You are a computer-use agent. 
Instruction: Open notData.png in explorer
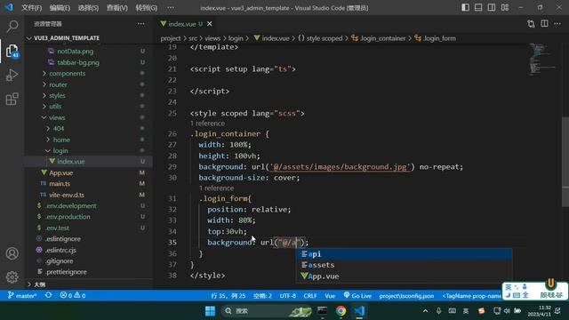click(x=75, y=52)
